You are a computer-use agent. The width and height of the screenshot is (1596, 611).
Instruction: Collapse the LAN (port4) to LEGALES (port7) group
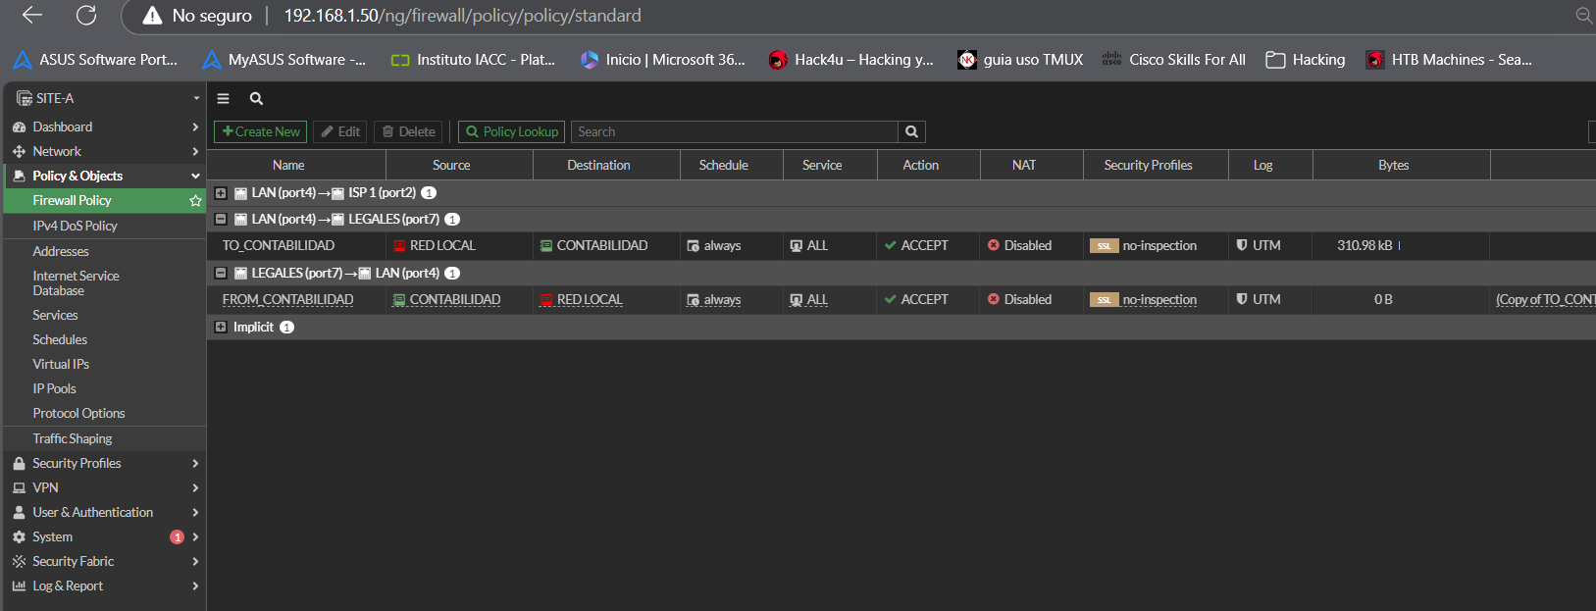(x=221, y=220)
